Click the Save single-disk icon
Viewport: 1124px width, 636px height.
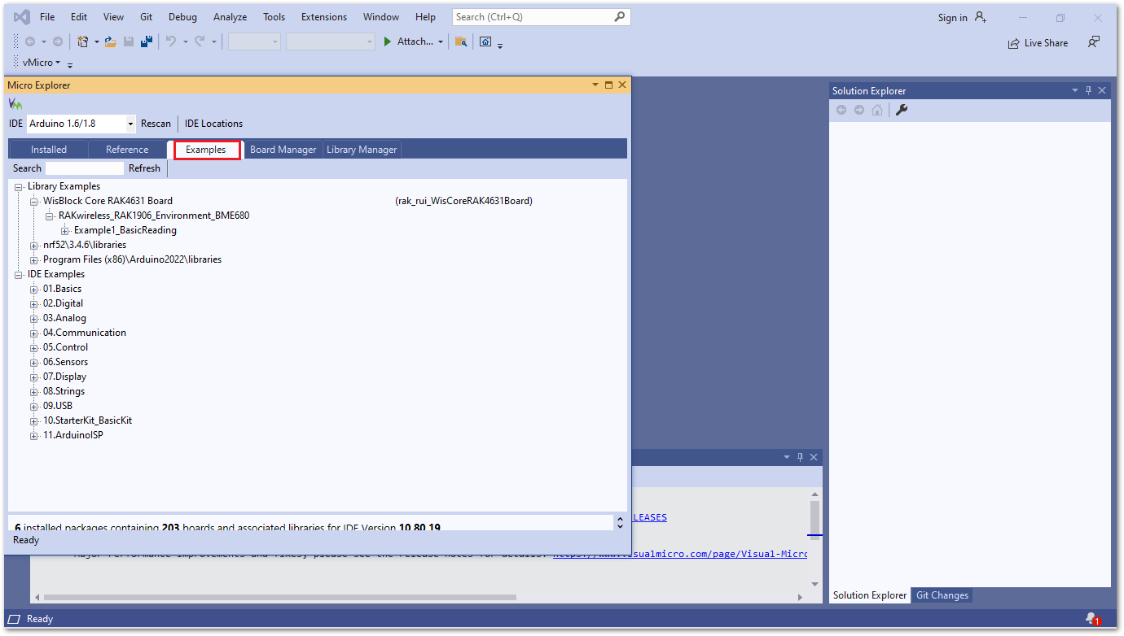129,41
